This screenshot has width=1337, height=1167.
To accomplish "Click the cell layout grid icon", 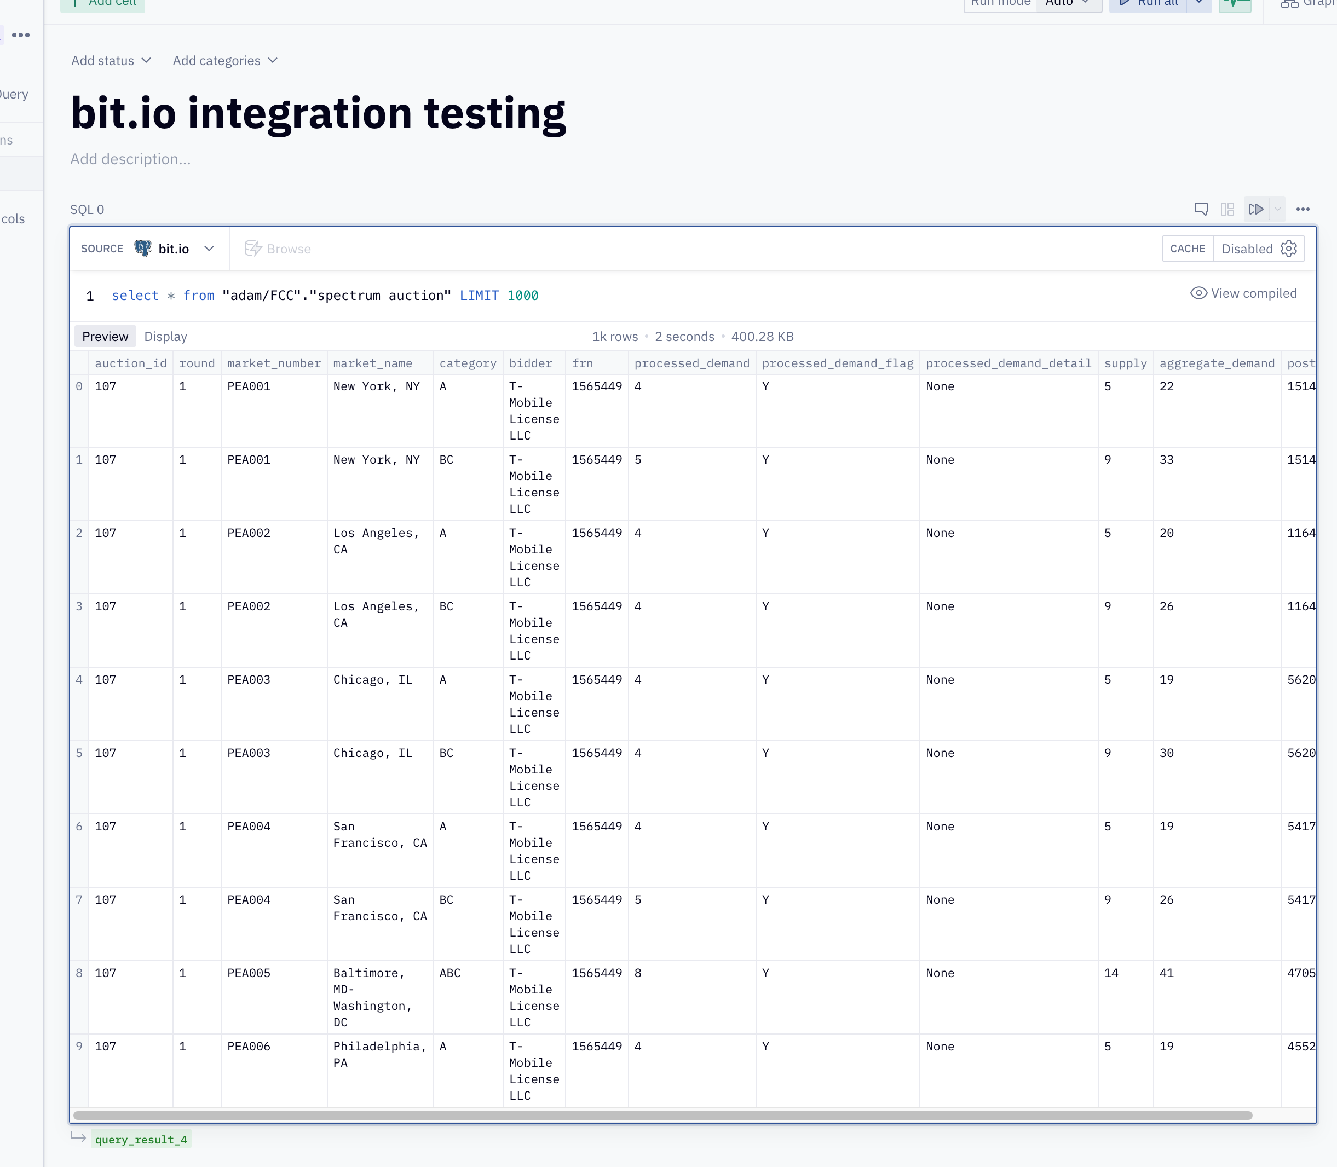I will tap(1227, 209).
